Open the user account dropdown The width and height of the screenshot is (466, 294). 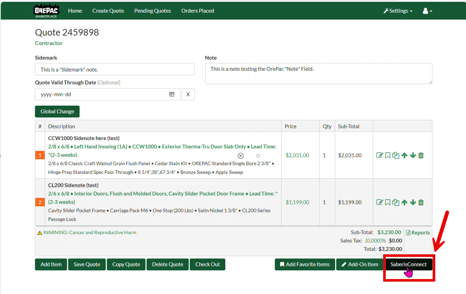pyautogui.click(x=427, y=11)
